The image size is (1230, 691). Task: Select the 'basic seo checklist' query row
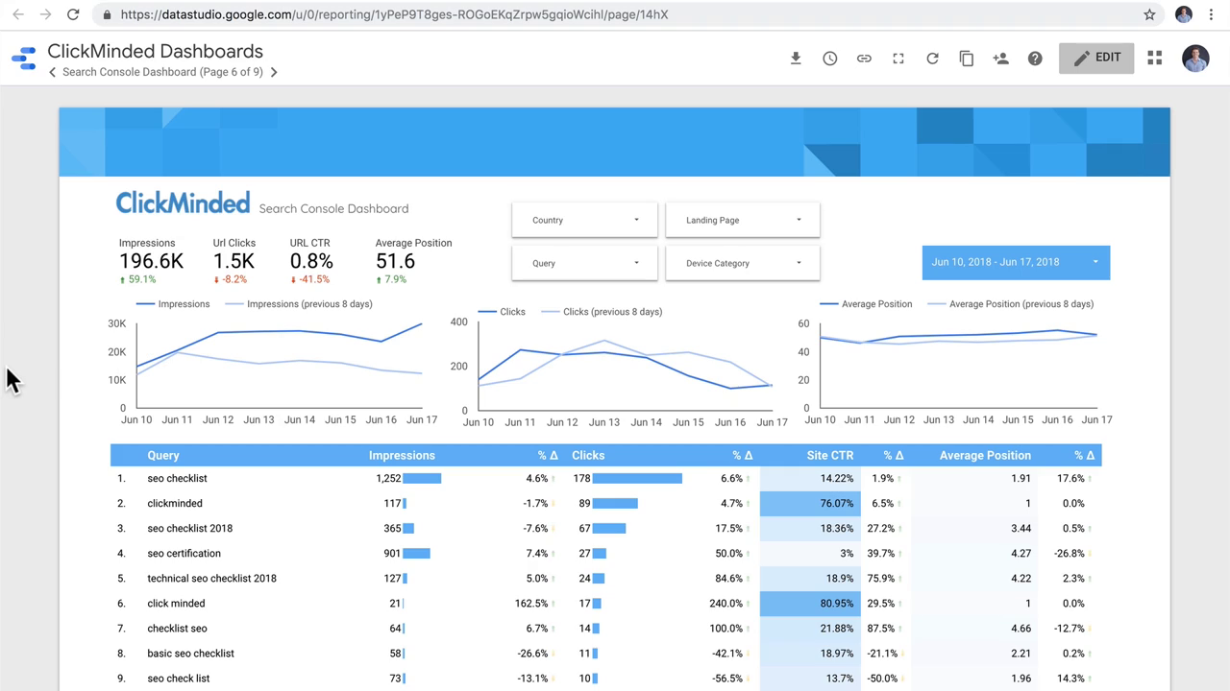605,653
